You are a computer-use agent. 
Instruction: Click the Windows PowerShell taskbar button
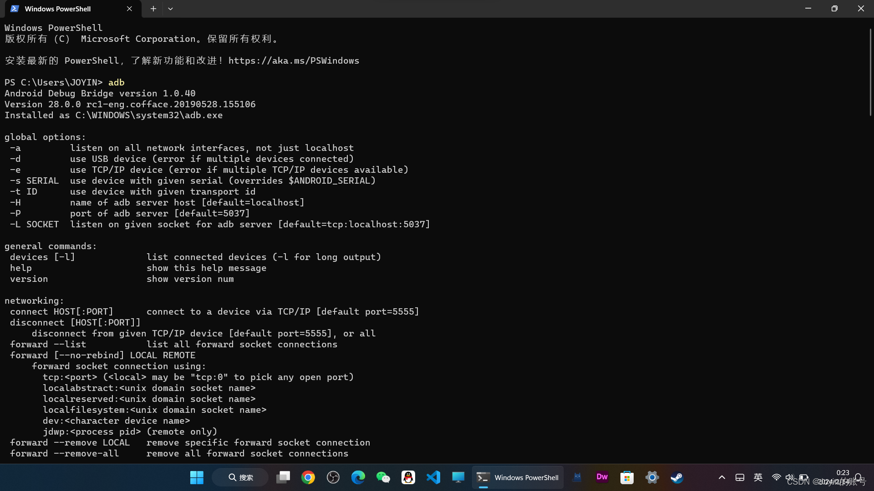point(518,477)
